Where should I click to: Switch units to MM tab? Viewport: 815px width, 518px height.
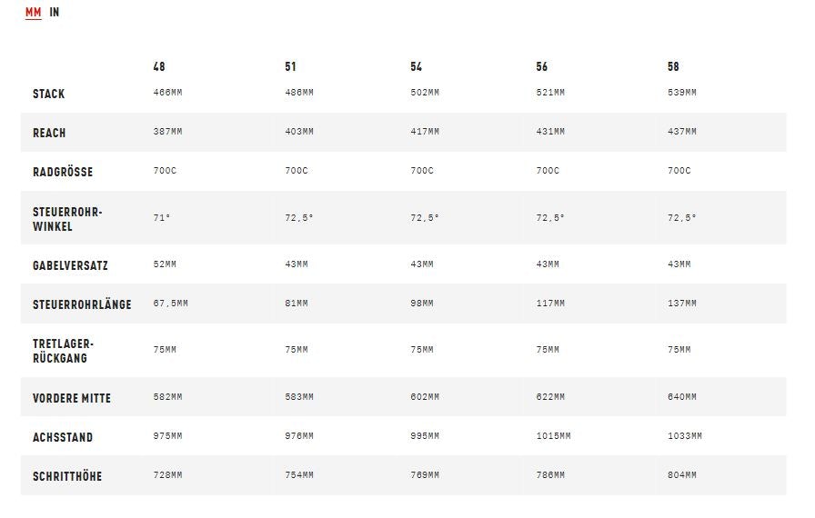(34, 12)
